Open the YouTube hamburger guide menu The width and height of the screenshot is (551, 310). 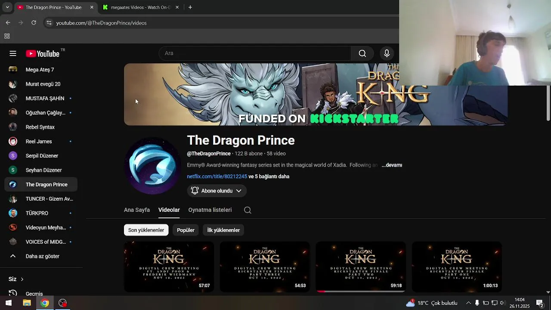pos(13,53)
